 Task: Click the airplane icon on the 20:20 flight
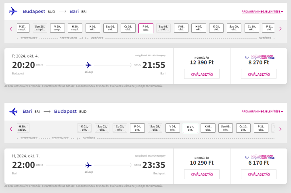click(x=88, y=65)
